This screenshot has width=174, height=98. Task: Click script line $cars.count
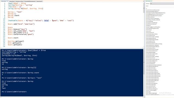[13, 38]
